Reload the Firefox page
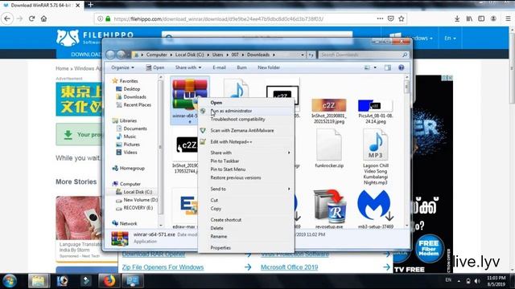The width and height of the screenshot is (515, 289). coord(32,18)
